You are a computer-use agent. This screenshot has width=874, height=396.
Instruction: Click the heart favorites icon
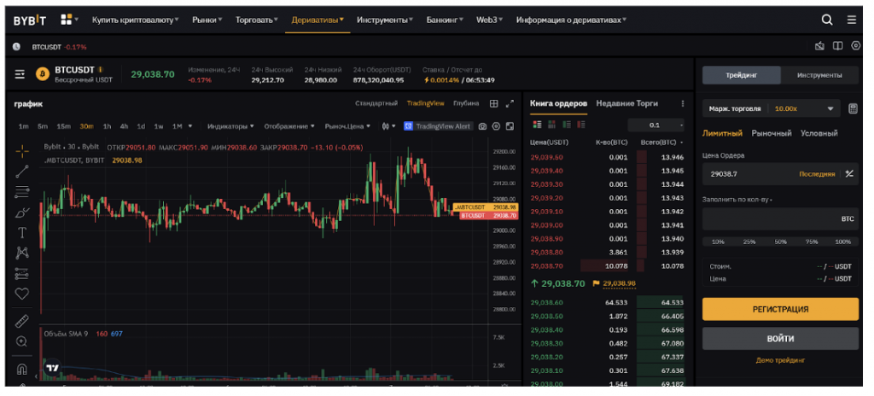[x=21, y=294]
